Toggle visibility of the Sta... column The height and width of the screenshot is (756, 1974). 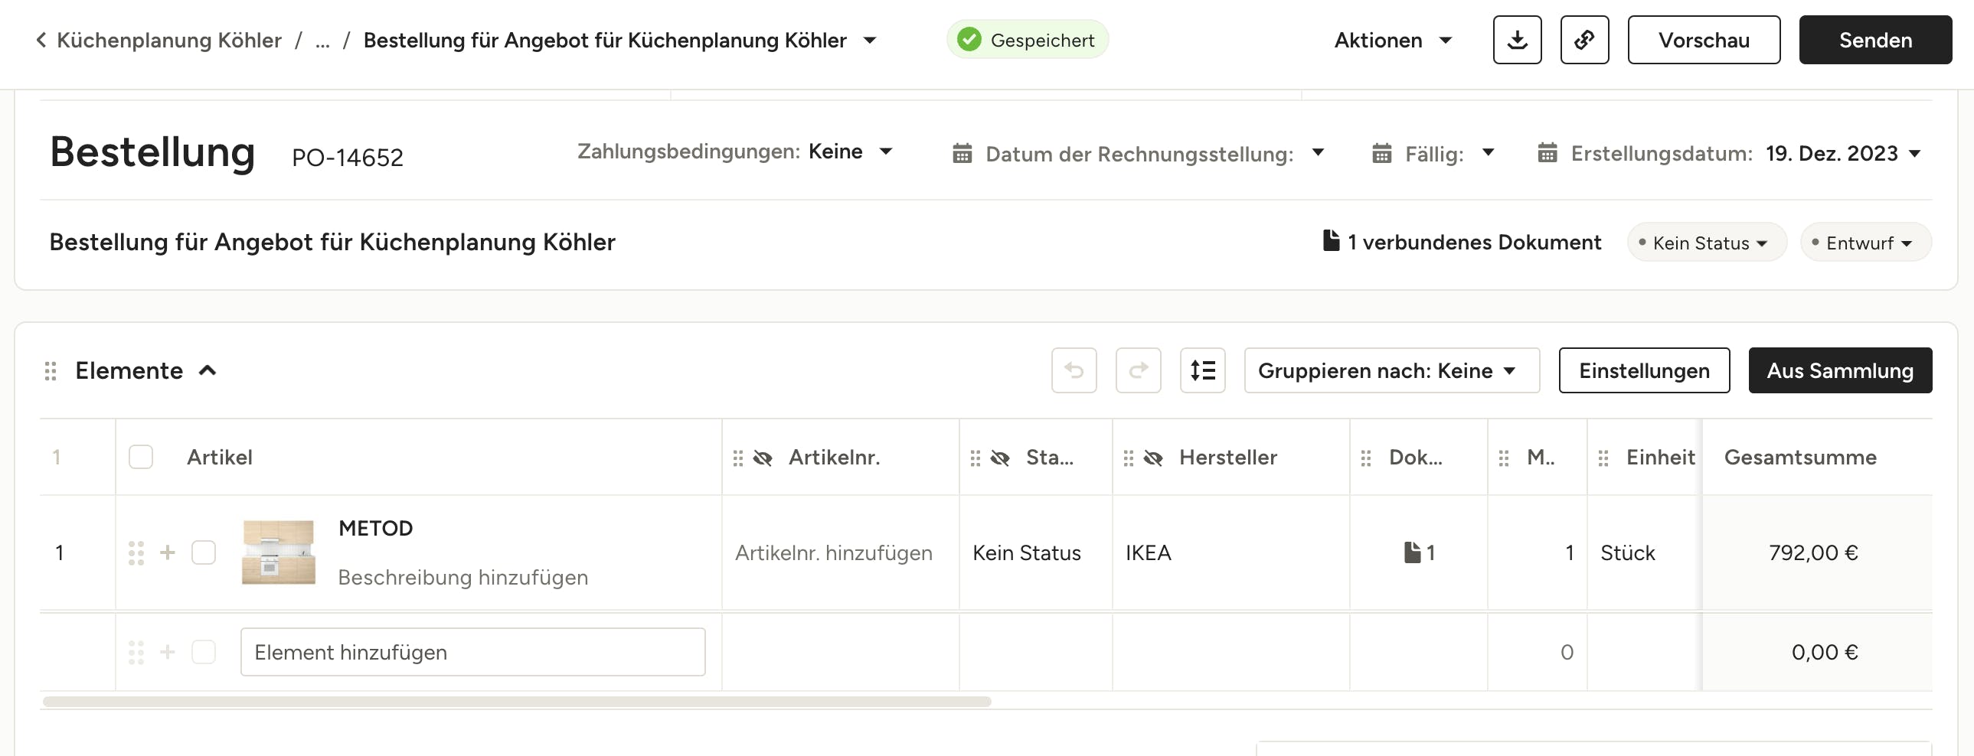pos(1000,458)
